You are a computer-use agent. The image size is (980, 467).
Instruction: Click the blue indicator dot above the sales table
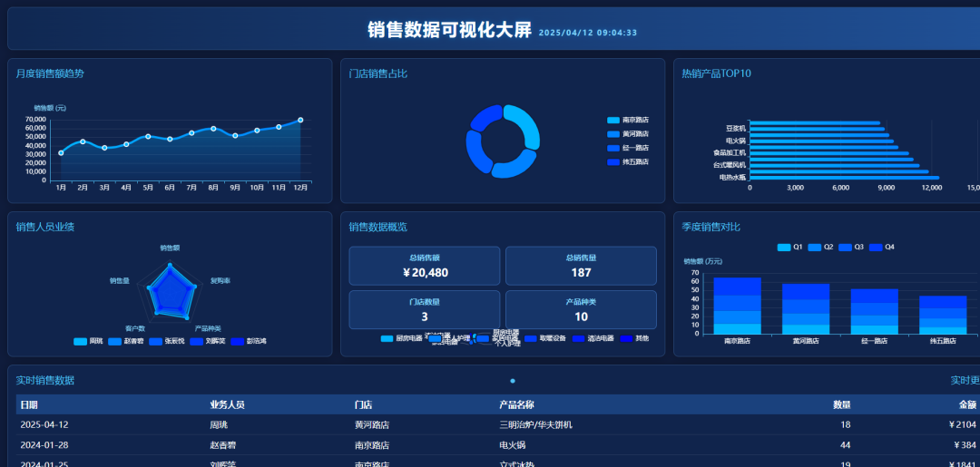pos(513,381)
